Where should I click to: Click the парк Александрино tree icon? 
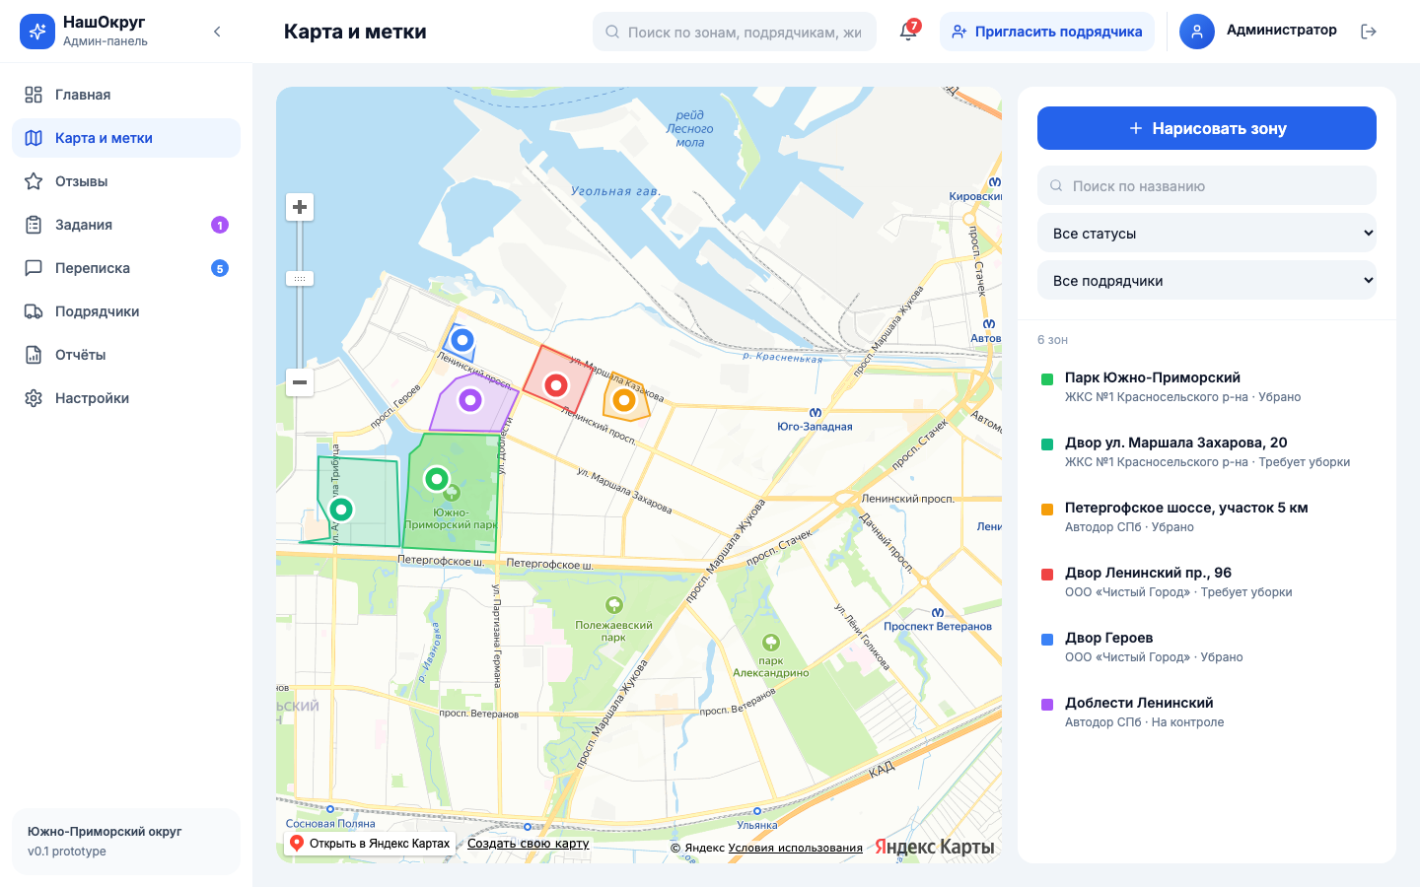[x=771, y=643]
